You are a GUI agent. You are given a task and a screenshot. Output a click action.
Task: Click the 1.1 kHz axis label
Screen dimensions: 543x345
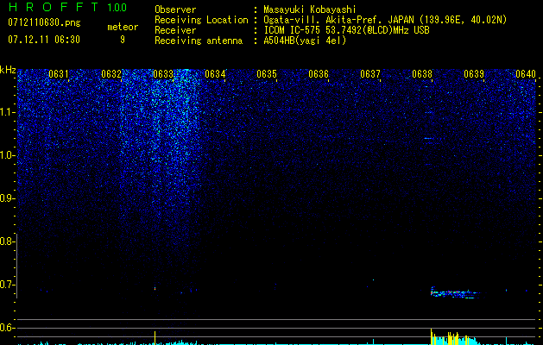(x=7, y=112)
